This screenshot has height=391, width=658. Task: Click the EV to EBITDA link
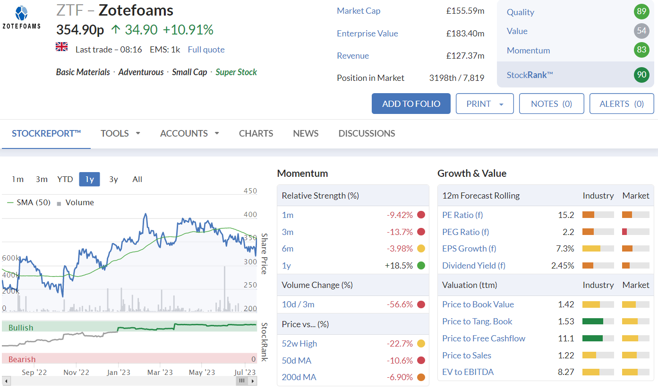coord(468,372)
